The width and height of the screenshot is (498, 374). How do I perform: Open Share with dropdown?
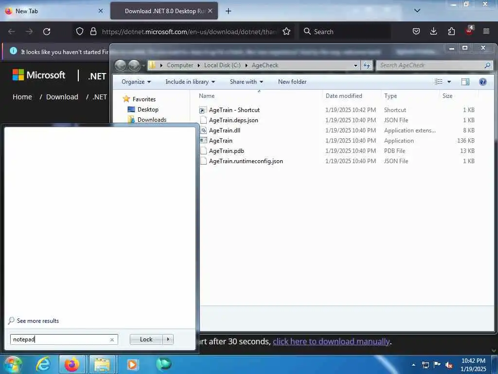(x=247, y=82)
